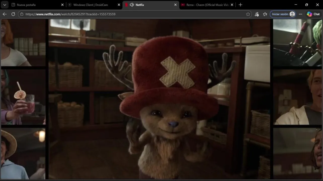Open a new tab with the plus button
This screenshot has height=181, width=323.
(240, 5)
